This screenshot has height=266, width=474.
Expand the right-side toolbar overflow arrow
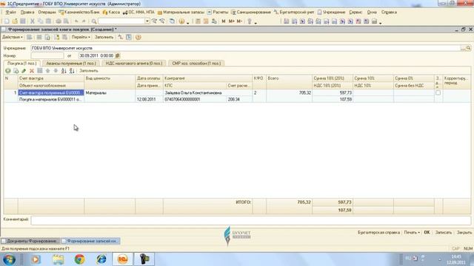pos(380,22)
